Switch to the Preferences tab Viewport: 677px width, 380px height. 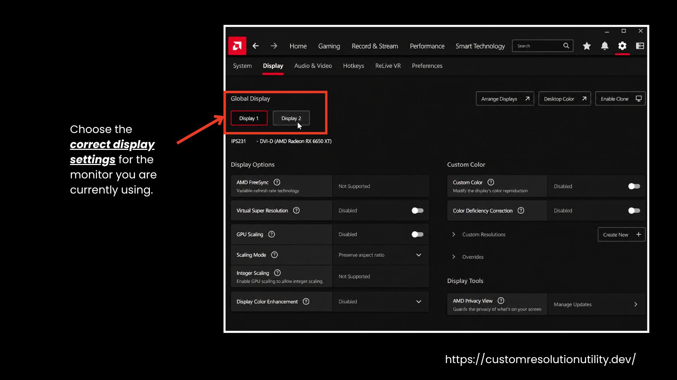click(x=427, y=66)
